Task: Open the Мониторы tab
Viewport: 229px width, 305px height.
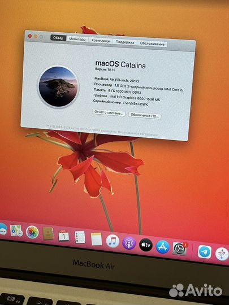Action: coord(77,39)
